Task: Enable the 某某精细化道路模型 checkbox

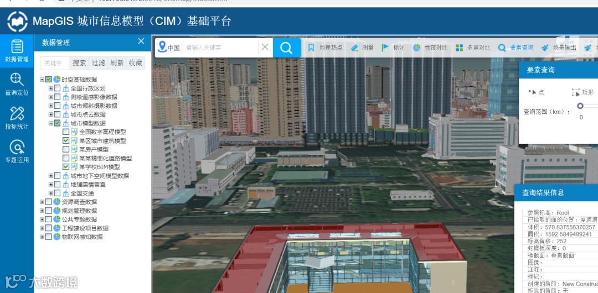Action: pyautogui.click(x=66, y=158)
